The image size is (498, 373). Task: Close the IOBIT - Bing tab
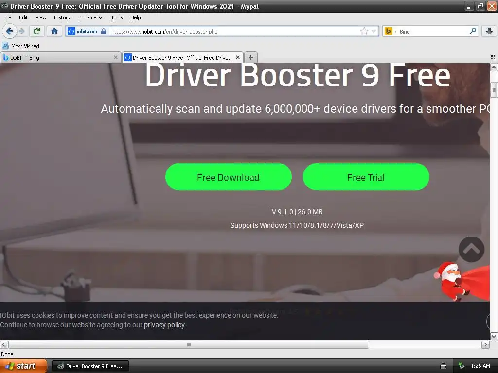[x=116, y=57]
